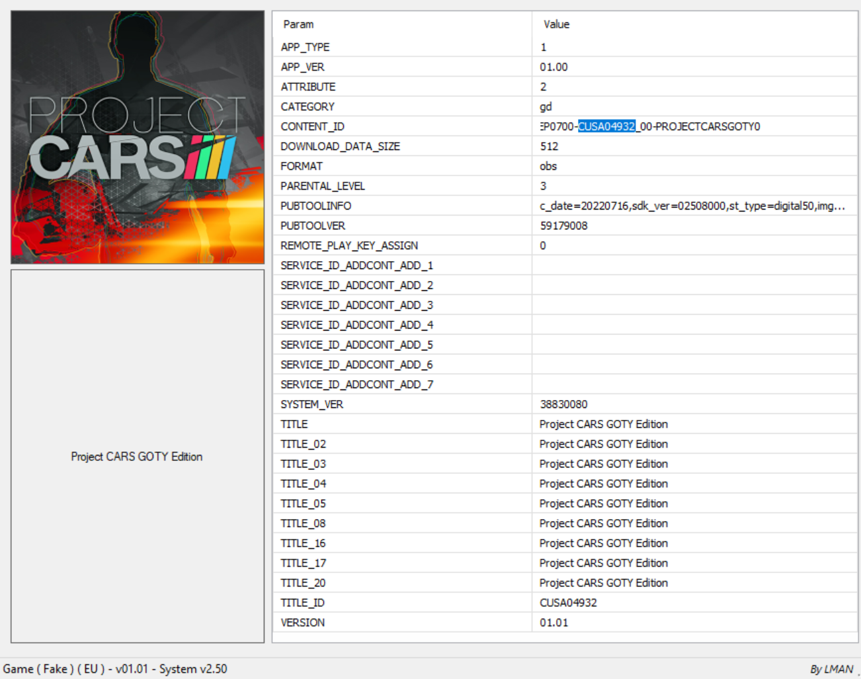Select the TITLE_05 parameter cell
The width and height of the screenshot is (861, 679).
pyautogui.click(x=402, y=503)
